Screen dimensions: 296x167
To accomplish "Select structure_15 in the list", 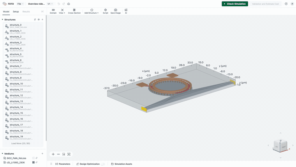I will 23,114.
